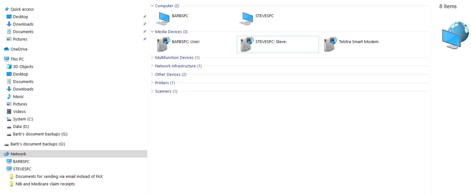Screen dimensions: 471x195
Task: Open 'NIB and Medicare claim receipts' share
Action: pyautogui.click(x=45, y=184)
